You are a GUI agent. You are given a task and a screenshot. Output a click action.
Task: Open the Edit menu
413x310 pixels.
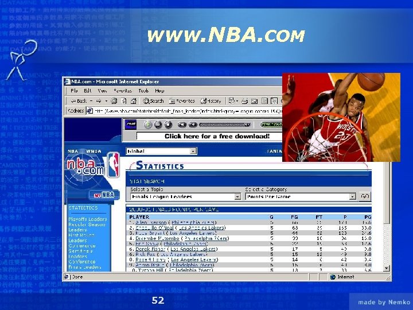[87, 91]
